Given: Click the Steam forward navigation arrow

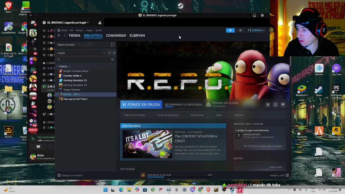Looking at the screenshot, I should tap(65, 36).
